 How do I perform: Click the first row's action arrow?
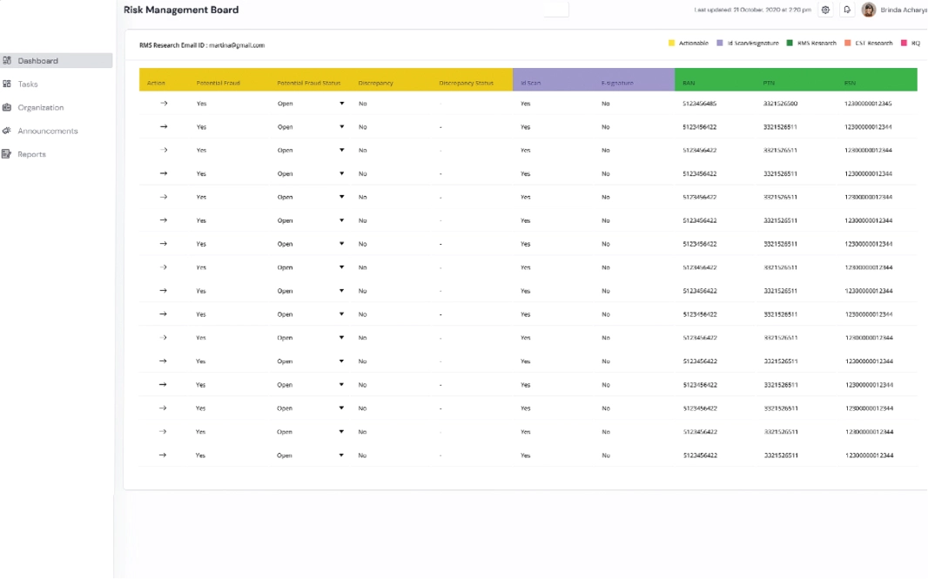coord(163,104)
